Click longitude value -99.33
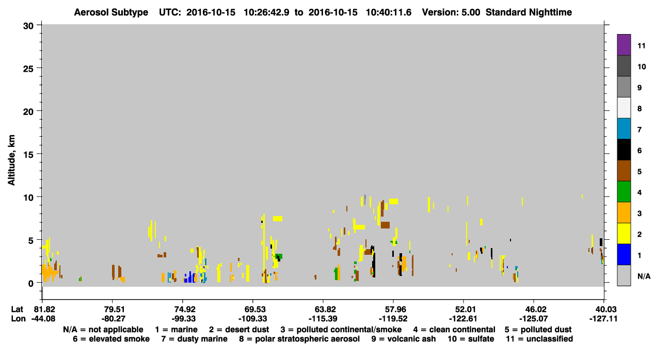The height and width of the screenshot is (344, 671). pyautogui.click(x=183, y=319)
